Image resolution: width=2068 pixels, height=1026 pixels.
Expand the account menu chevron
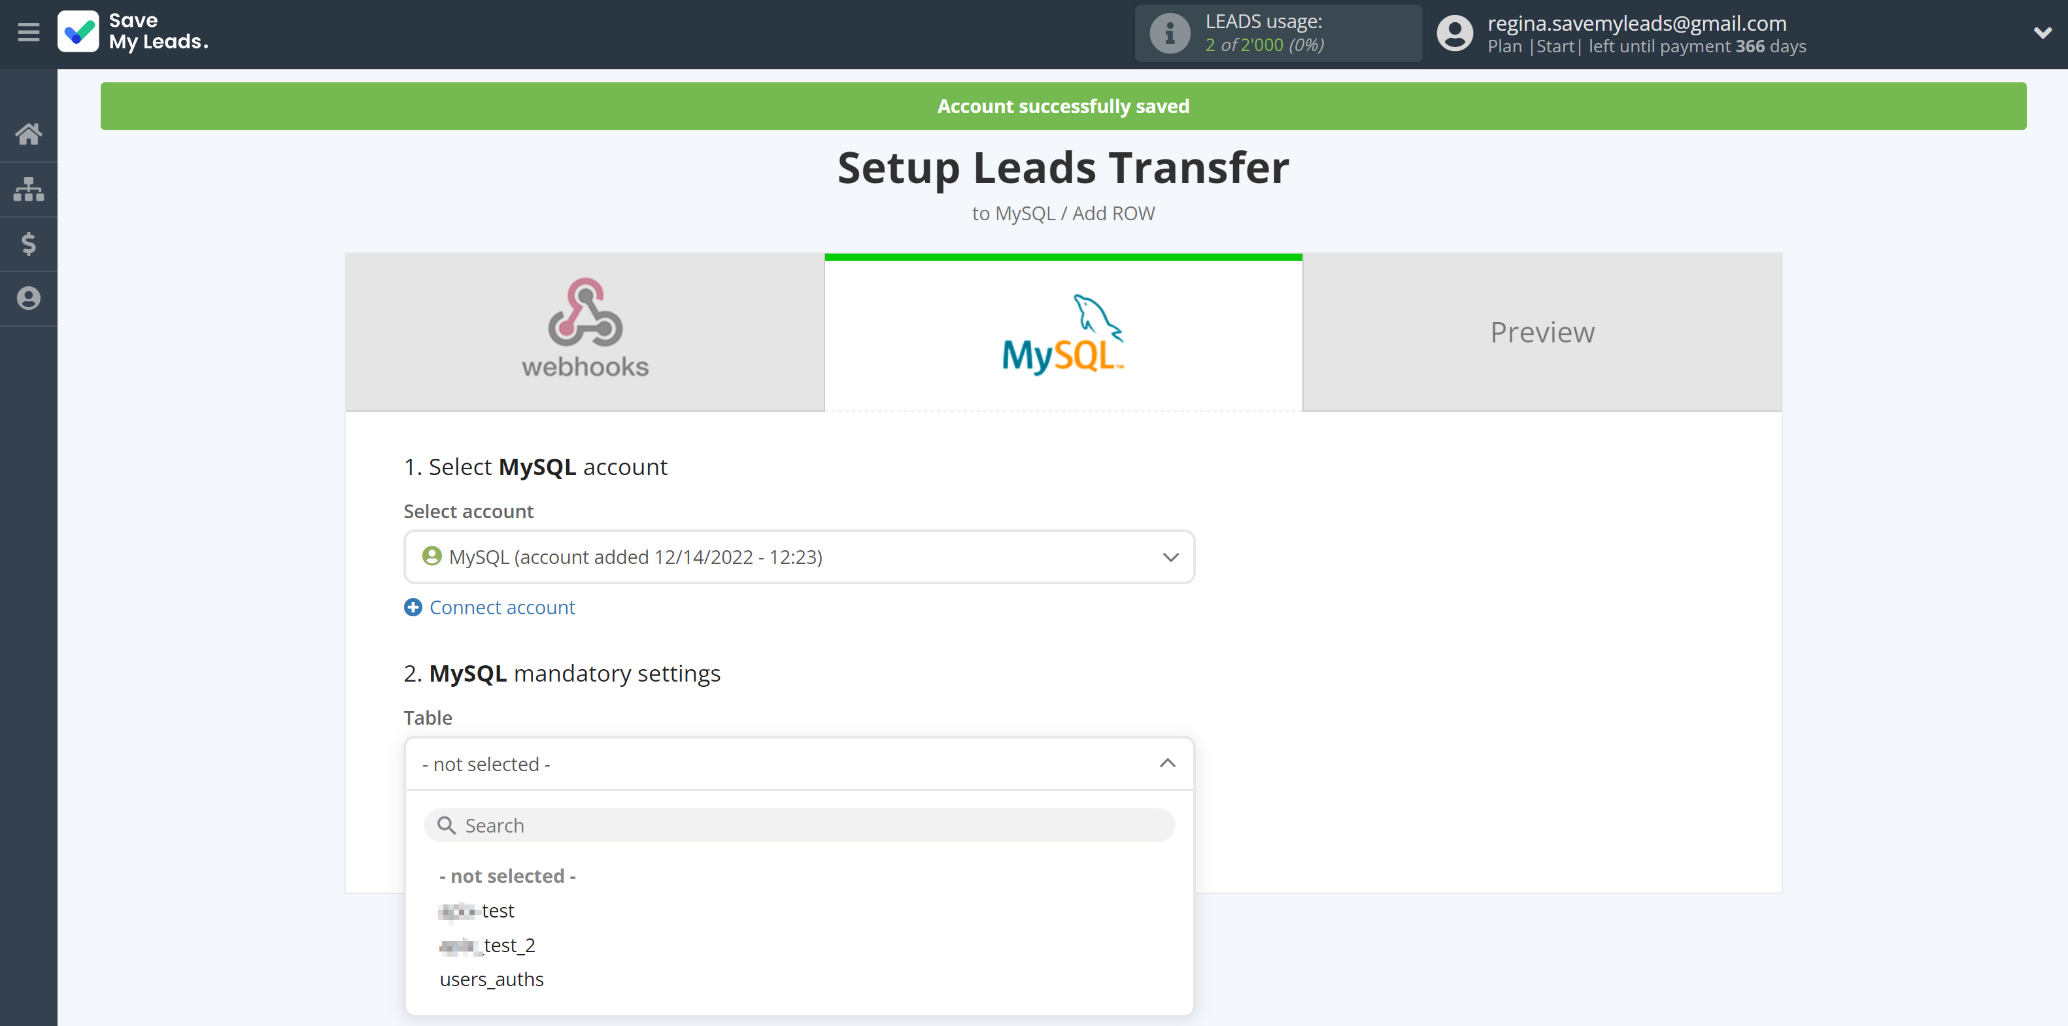(2043, 33)
